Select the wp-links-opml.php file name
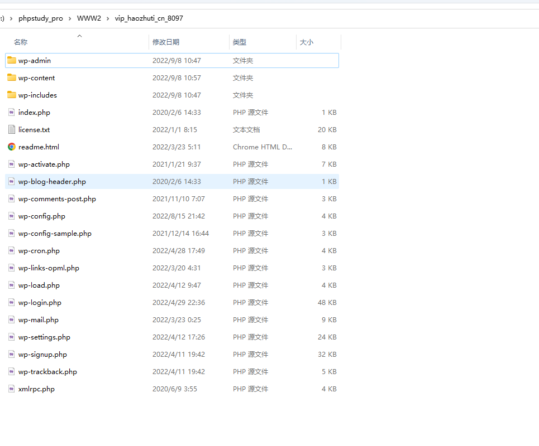539x446 pixels. 49,268
